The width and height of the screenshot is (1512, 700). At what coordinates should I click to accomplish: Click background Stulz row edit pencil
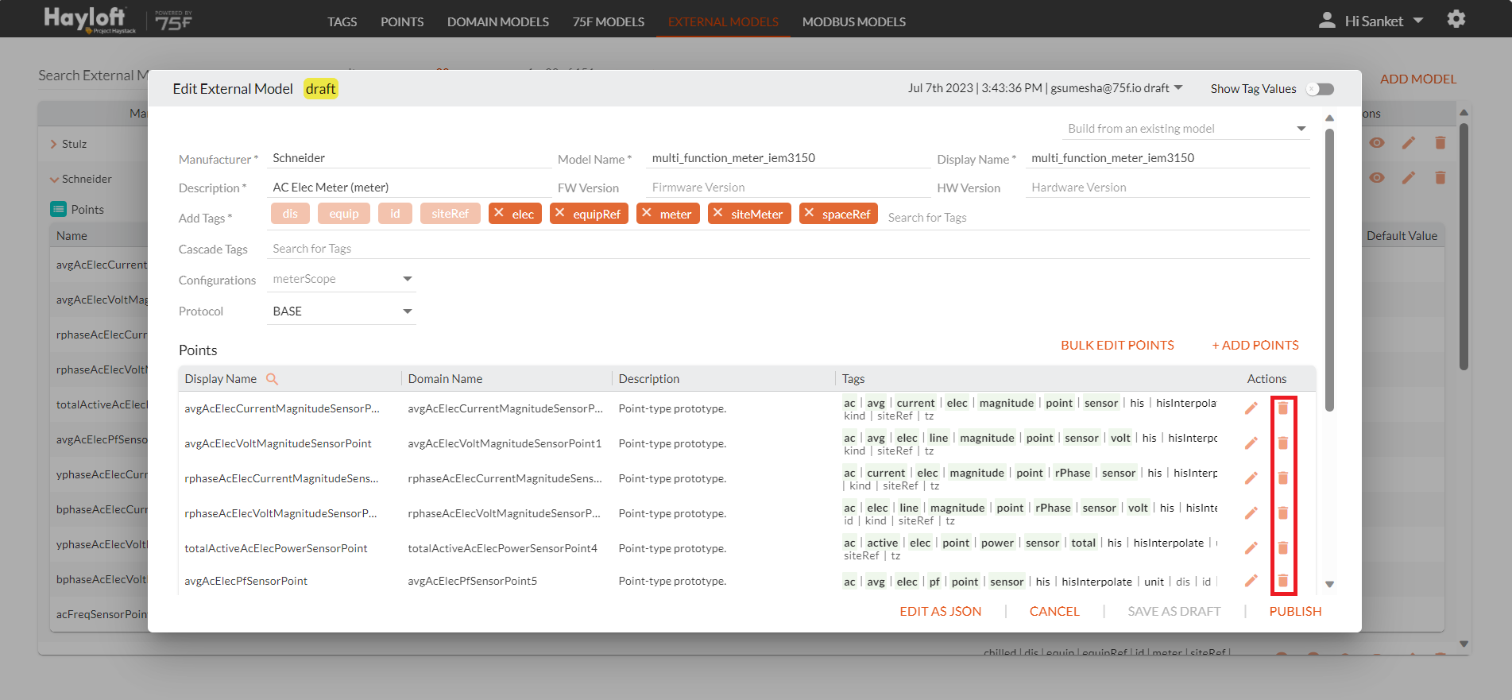[1408, 143]
